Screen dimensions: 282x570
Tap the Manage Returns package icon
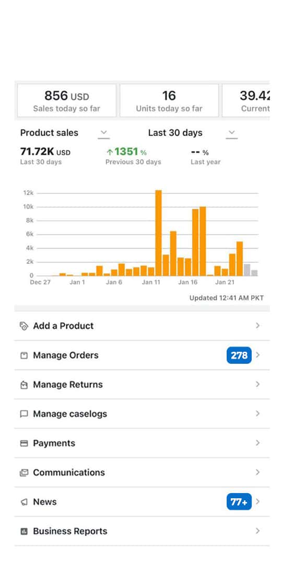pyautogui.click(x=23, y=385)
